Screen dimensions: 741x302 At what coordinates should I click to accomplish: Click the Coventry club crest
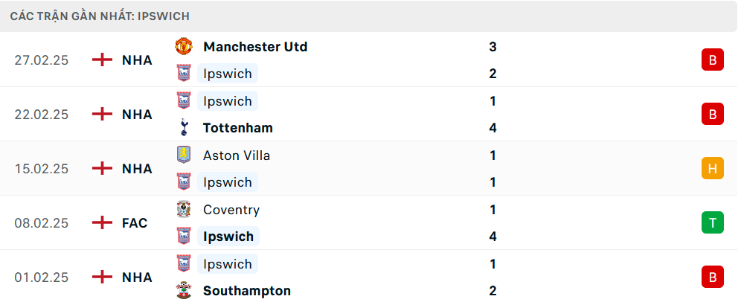pyautogui.click(x=183, y=210)
